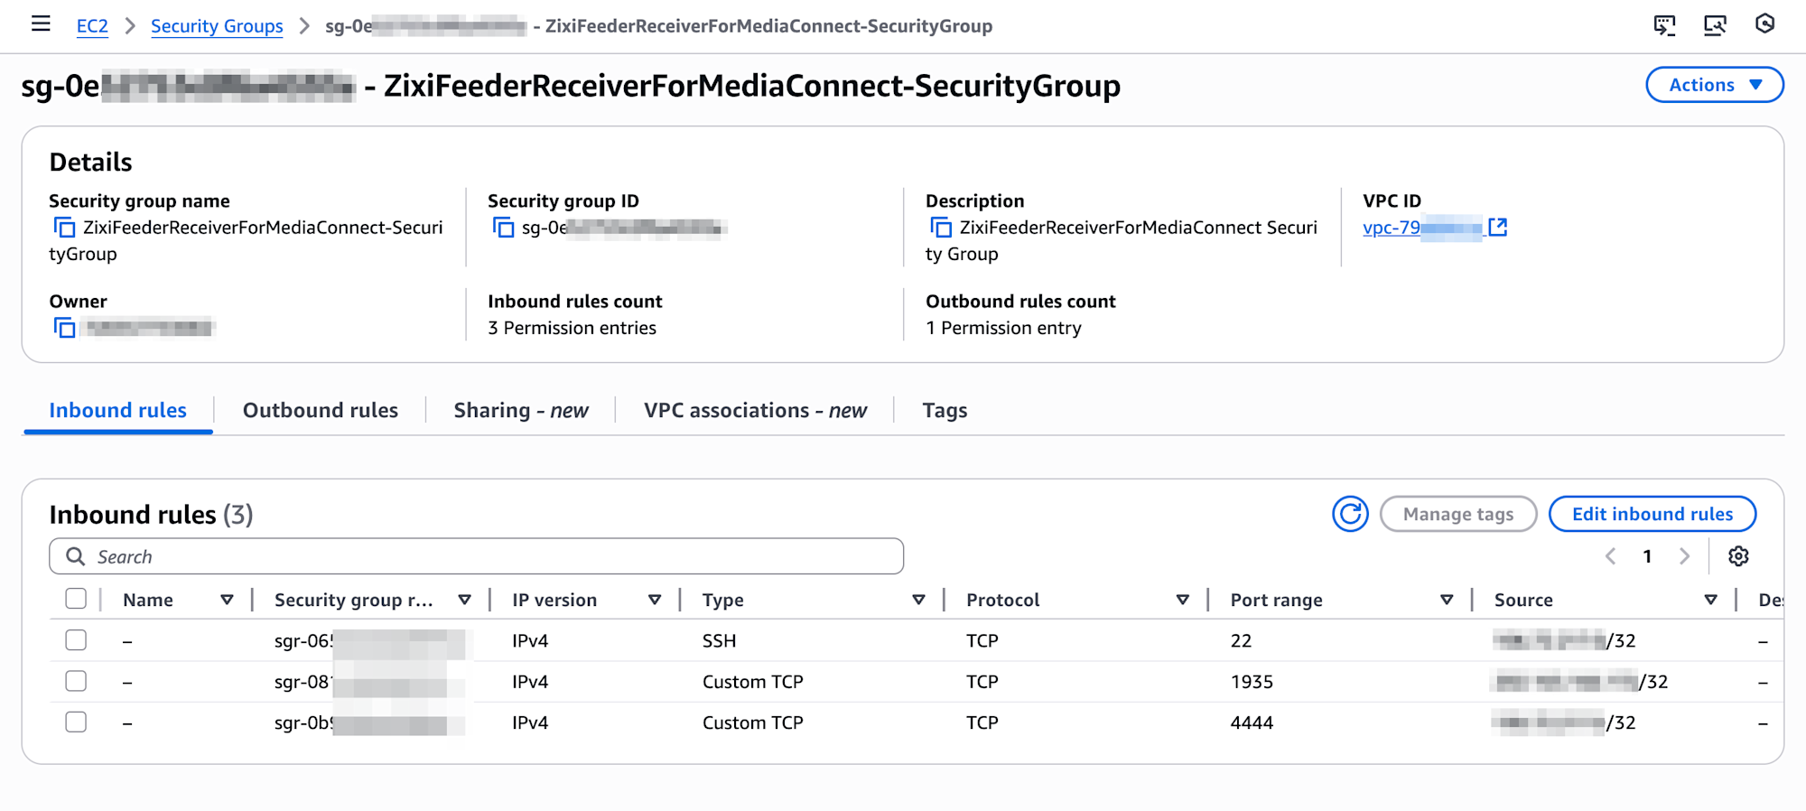Click Edit inbound rules button
This screenshot has height=811, width=1806.
[1652, 514]
